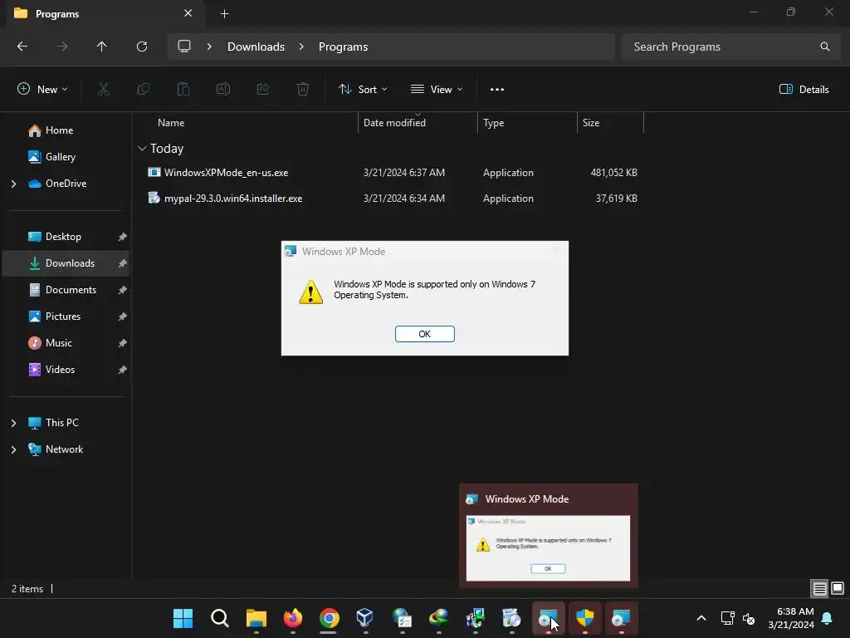Screen dimensions: 850x638
Task: Open VirtualBox from the taskbar
Action: click(365, 618)
